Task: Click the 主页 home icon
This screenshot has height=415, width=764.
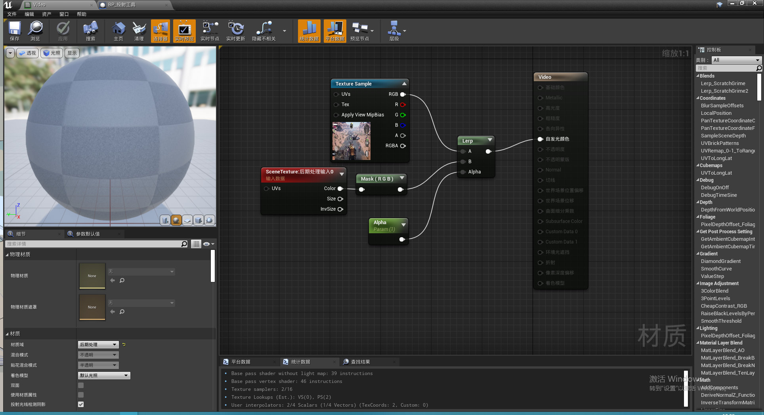Action: click(118, 31)
